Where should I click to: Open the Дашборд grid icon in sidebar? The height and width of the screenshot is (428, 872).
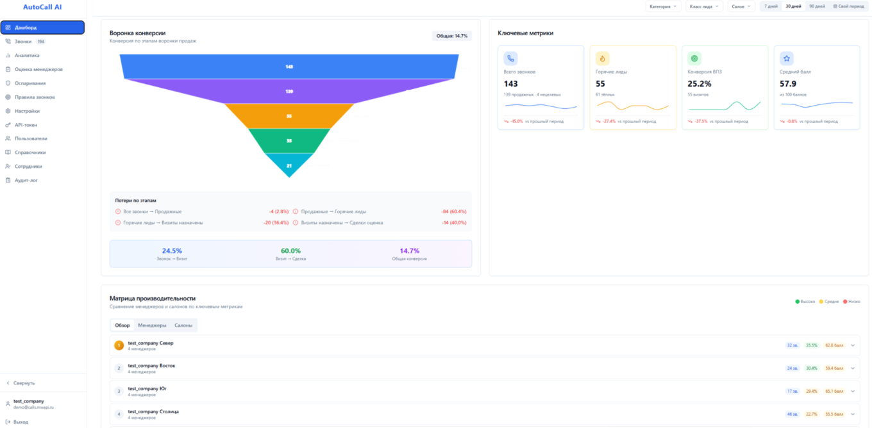[x=8, y=28]
